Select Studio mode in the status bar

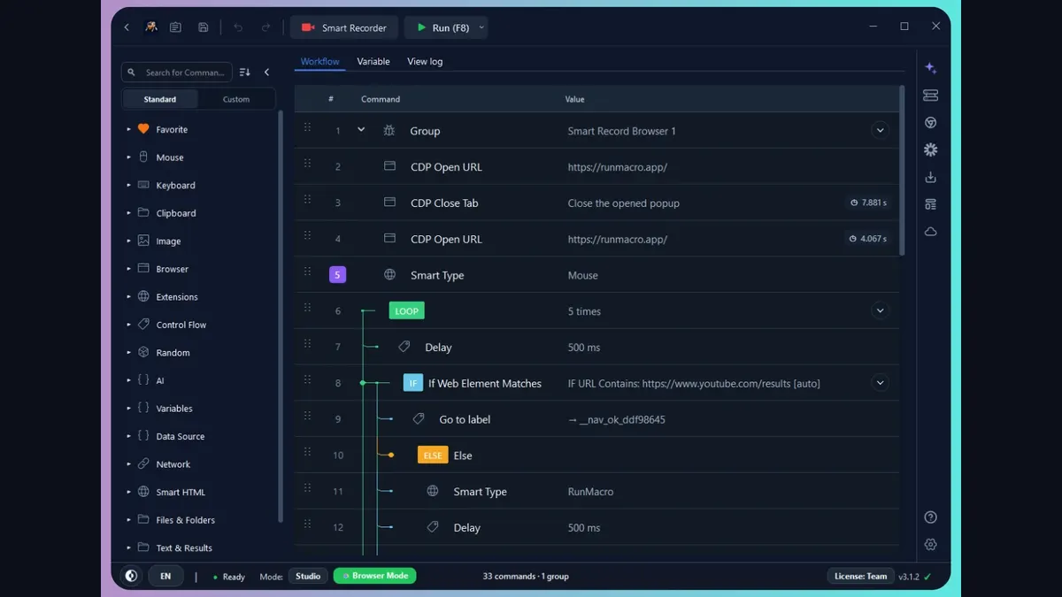[308, 576]
